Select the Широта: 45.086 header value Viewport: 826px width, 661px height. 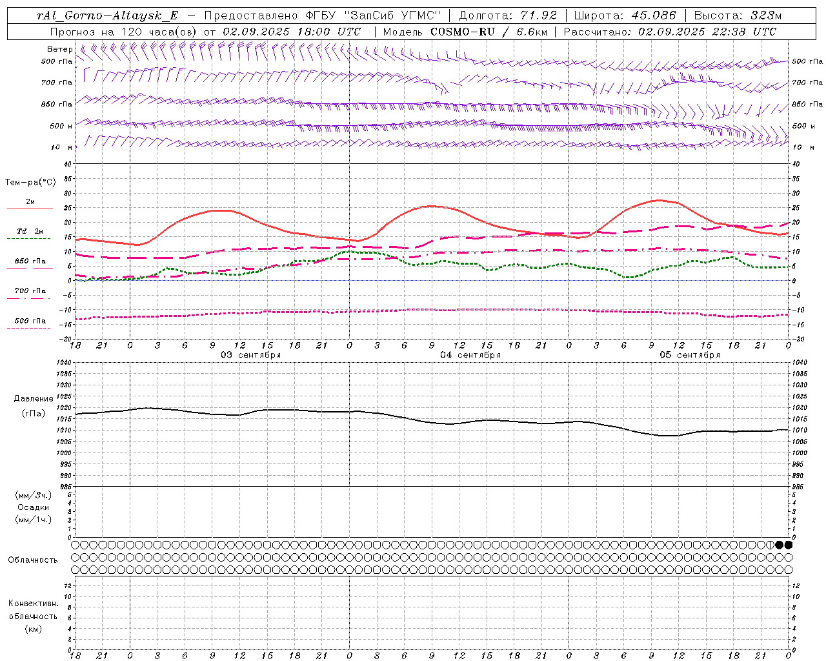(x=625, y=15)
